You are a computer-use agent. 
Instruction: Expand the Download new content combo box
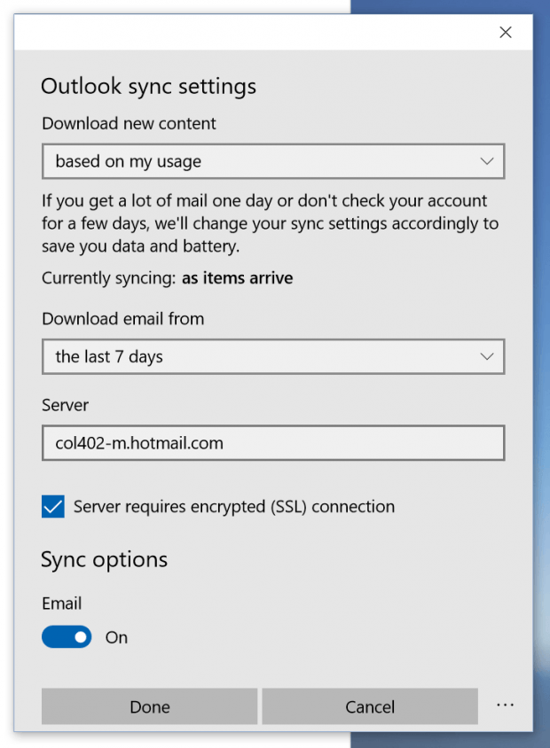click(272, 161)
